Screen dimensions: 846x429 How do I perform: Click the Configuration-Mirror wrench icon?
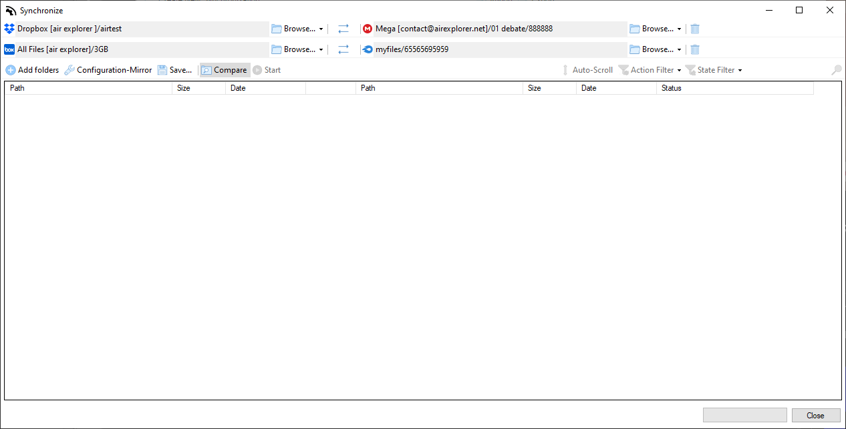[x=69, y=69]
